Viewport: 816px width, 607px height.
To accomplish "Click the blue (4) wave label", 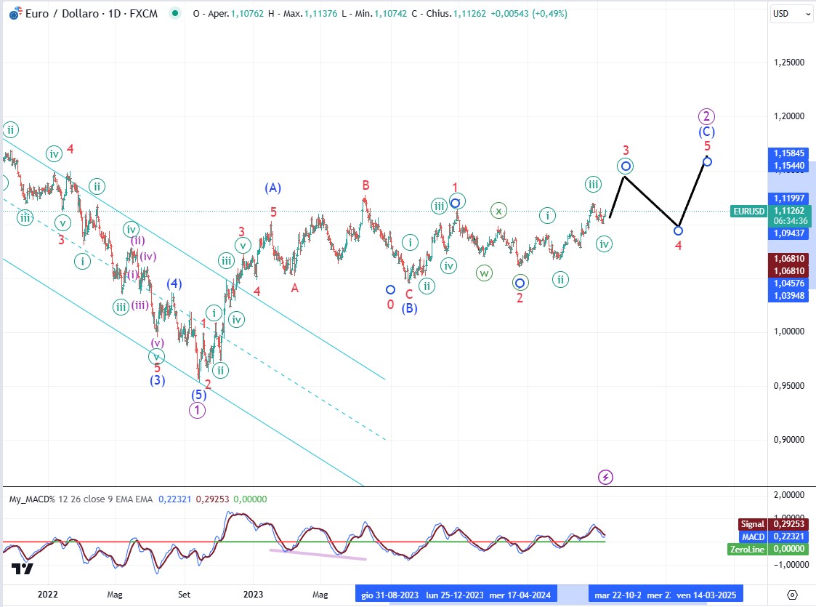I will 174,284.
